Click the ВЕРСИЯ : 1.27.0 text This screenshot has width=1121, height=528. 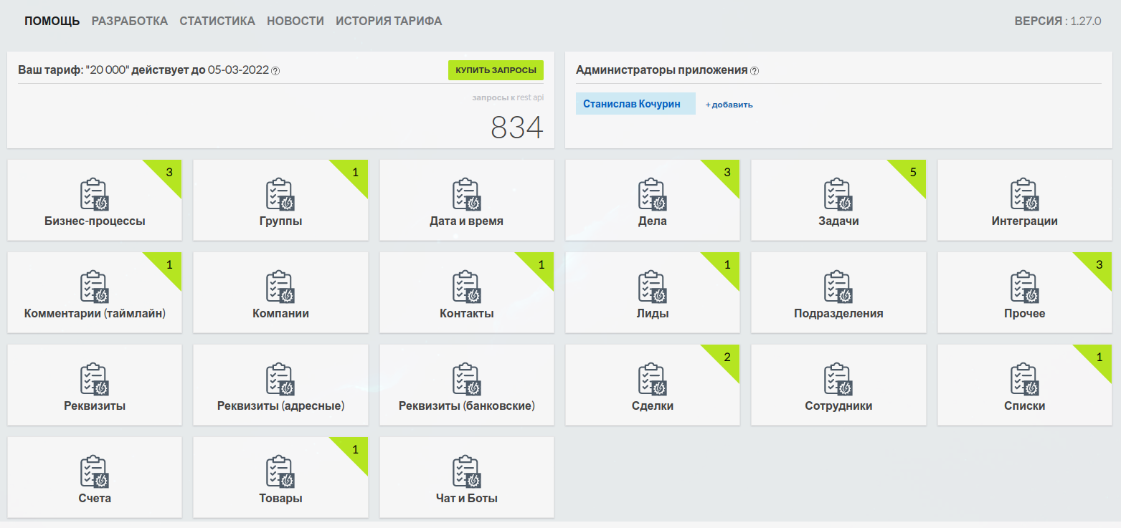[x=1057, y=21]
